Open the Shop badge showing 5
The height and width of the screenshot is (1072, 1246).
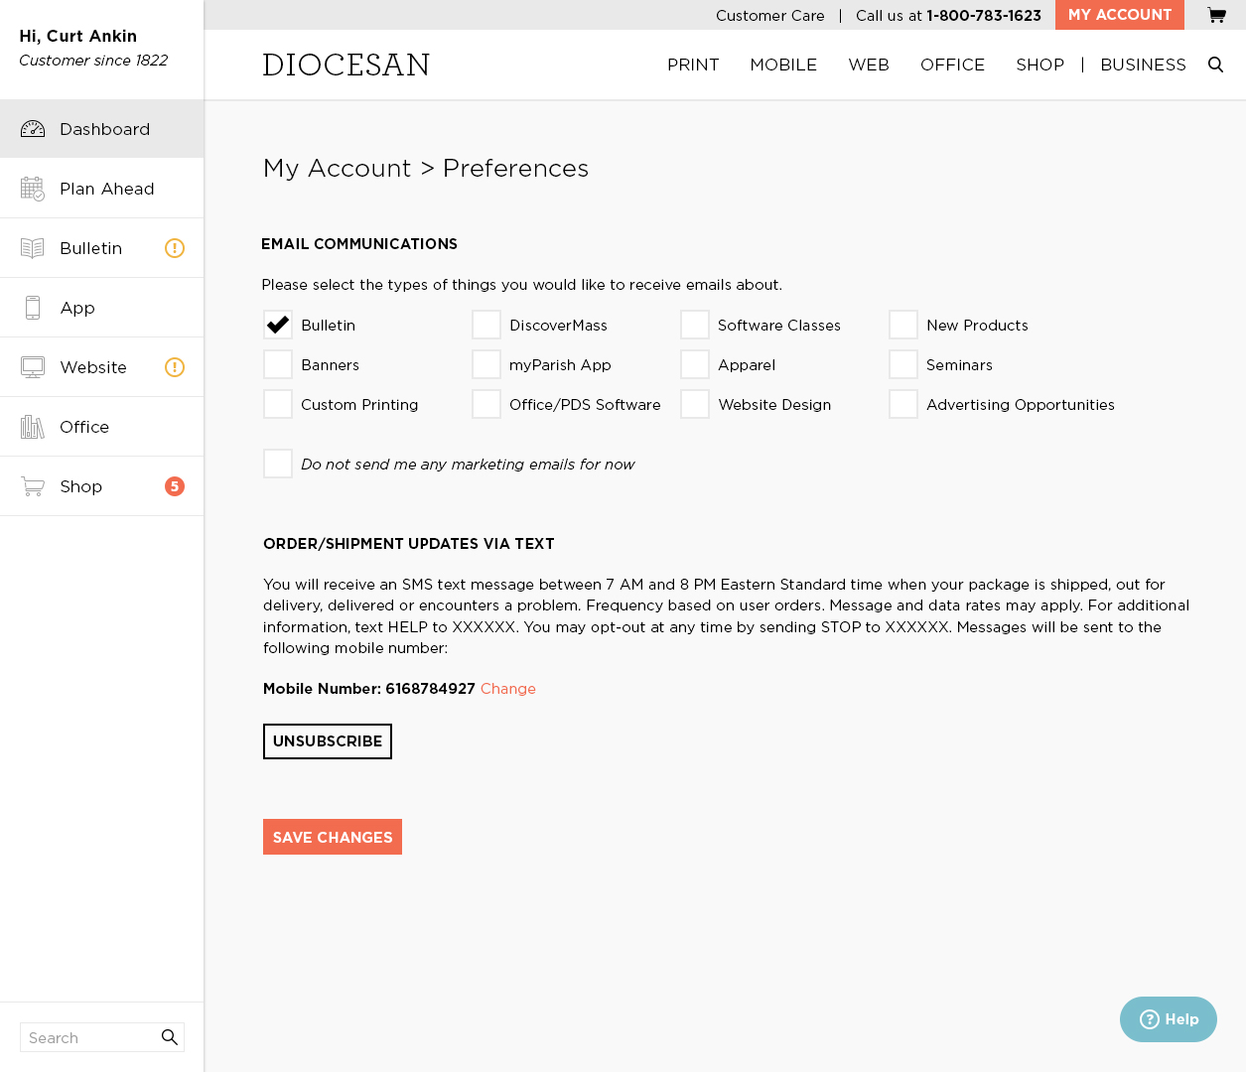point(175,486)
